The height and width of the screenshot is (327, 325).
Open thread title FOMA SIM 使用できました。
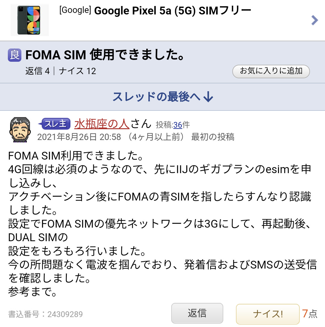[x=105, y=55]
